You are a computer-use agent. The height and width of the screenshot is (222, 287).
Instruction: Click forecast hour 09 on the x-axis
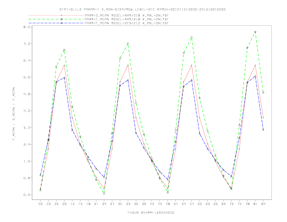tap(64, 204)
